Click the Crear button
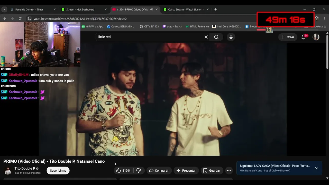This screenshot has width=329, height=185. click(x=288, y=37)
